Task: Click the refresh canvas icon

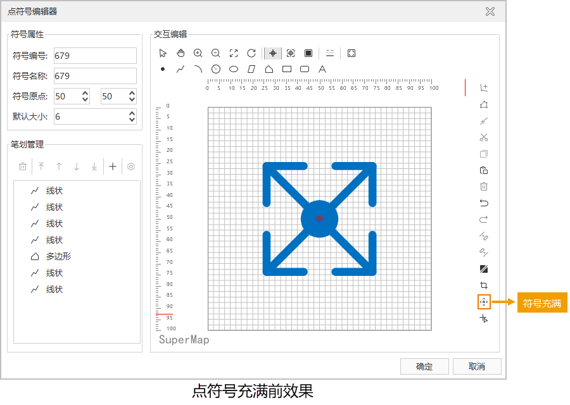Action: pyautogui.click(x=251, y=53)
